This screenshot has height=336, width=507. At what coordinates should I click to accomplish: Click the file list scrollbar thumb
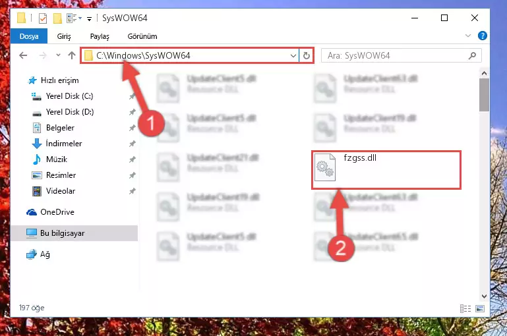[x=484, y=95]
